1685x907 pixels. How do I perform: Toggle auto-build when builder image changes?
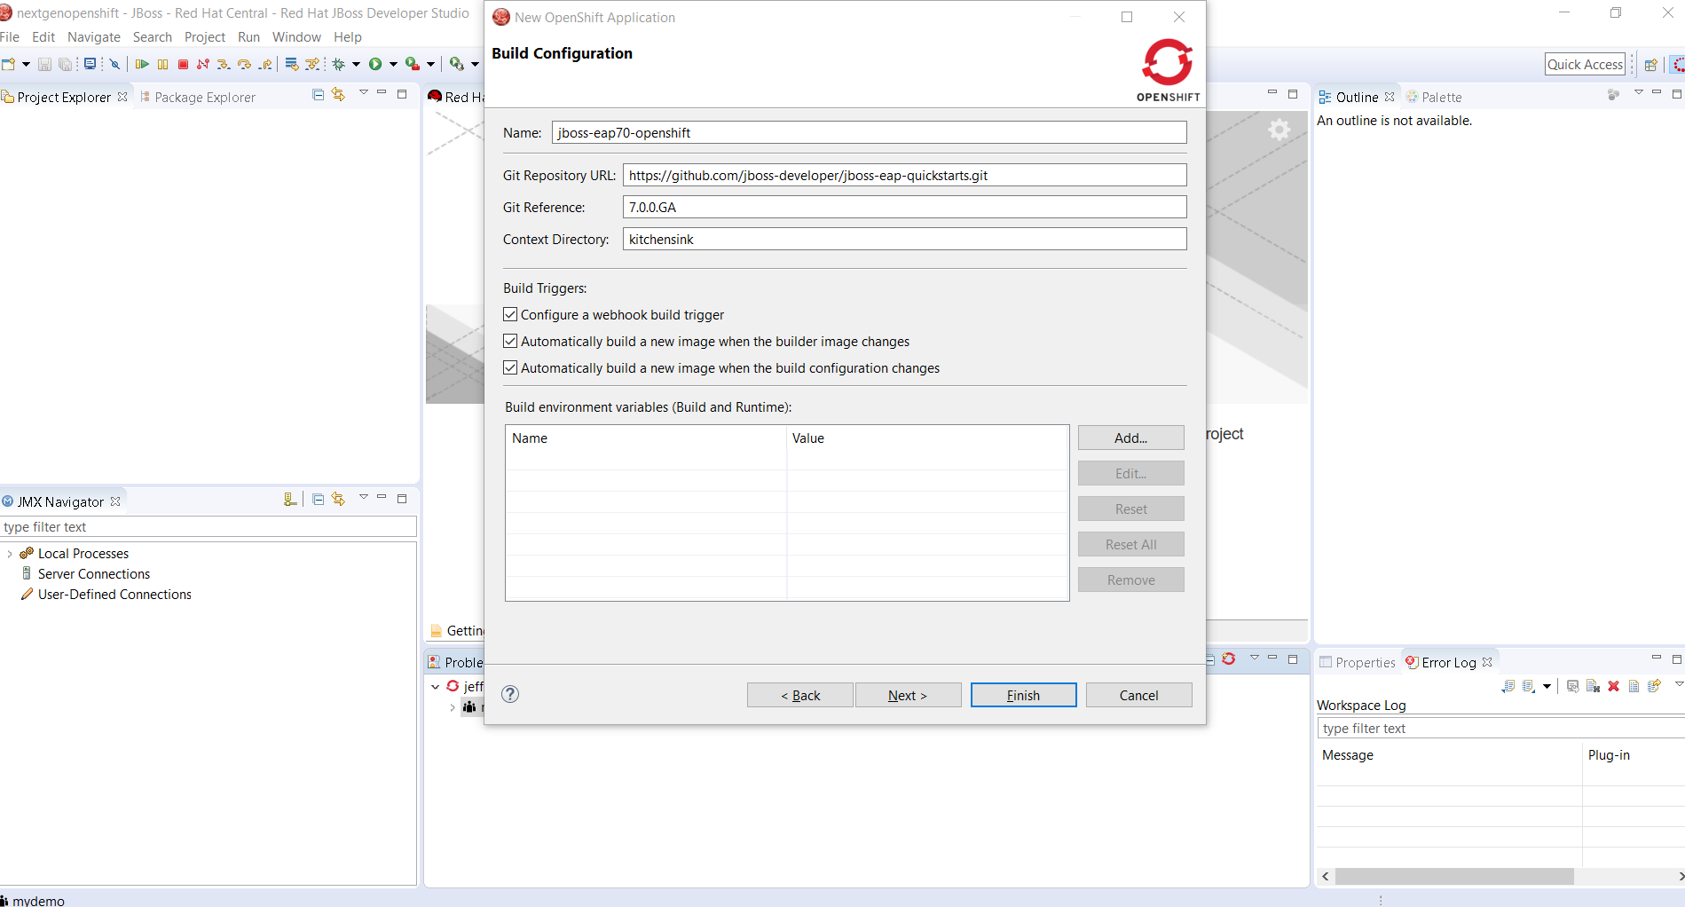click(510, 341)
